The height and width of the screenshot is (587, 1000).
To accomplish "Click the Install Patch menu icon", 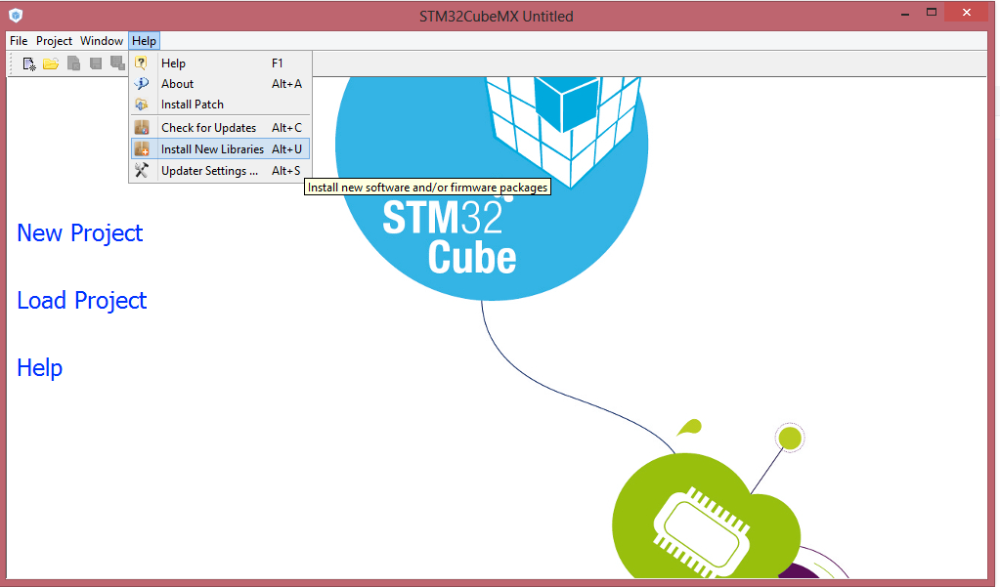I will coord(142,104).
